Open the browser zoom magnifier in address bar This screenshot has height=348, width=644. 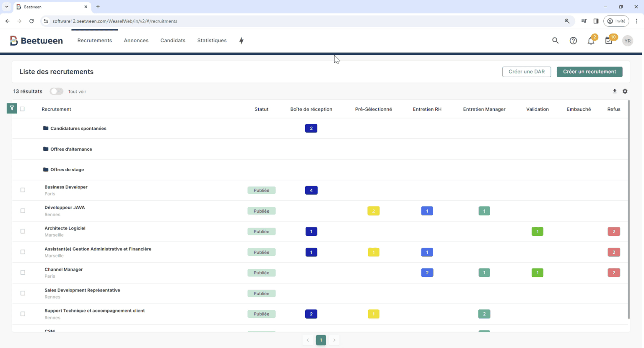point(567,21)
